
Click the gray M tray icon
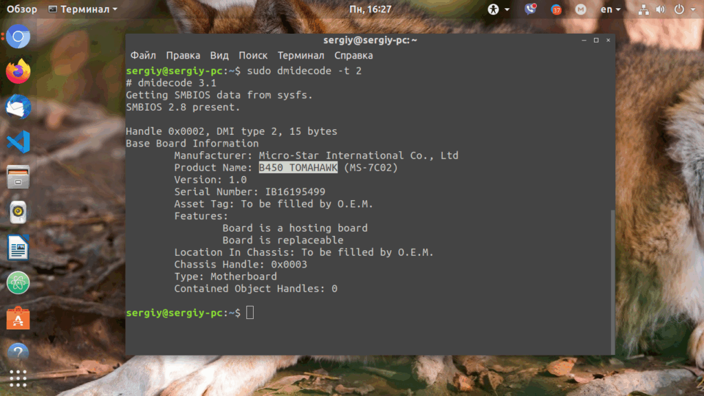[x=580, y=9]
